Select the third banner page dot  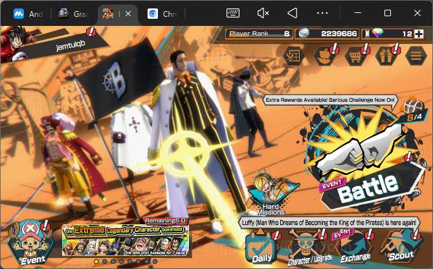coord(113,261)
